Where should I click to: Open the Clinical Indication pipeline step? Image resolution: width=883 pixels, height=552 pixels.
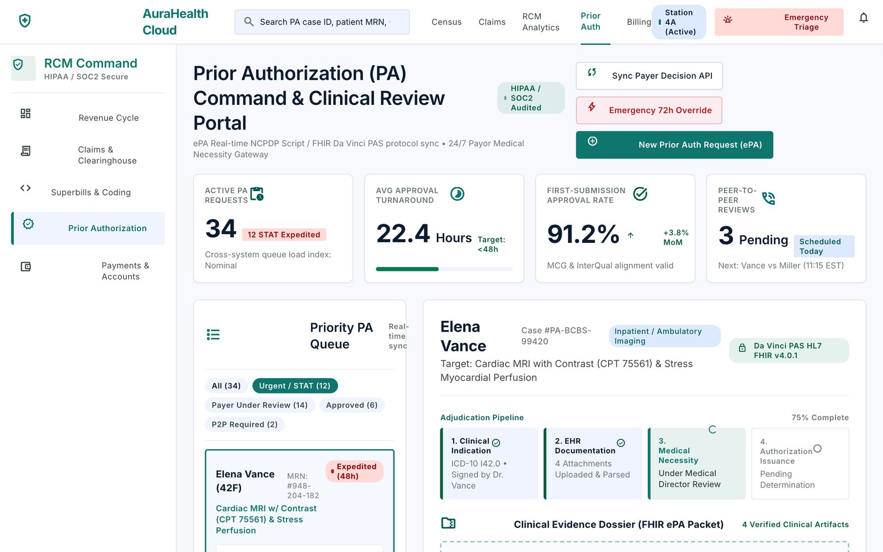(489, 464)
